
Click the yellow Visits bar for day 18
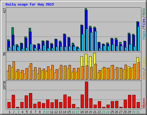pyautogui.click(x=82, y=61)
